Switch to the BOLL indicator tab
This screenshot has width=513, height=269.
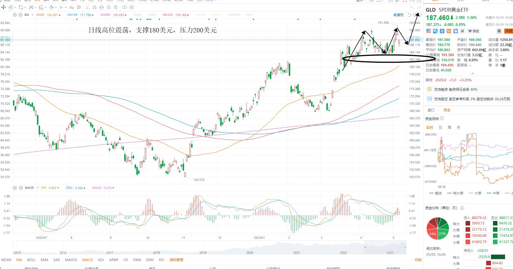click(x=31, y=260)
